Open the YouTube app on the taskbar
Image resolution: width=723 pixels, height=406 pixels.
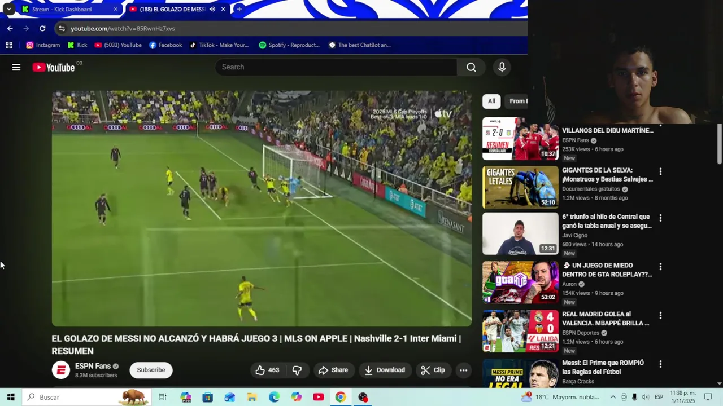click(x=319, y=397)
